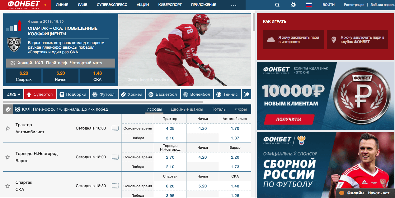
Task: Select Баскетбол sport filter
Action: (x=163, y=95)
